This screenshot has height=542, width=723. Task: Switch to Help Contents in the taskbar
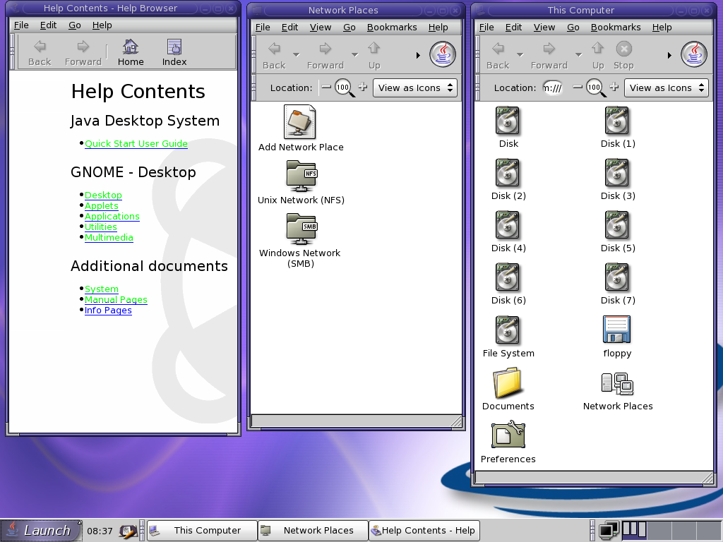point(424,531)
